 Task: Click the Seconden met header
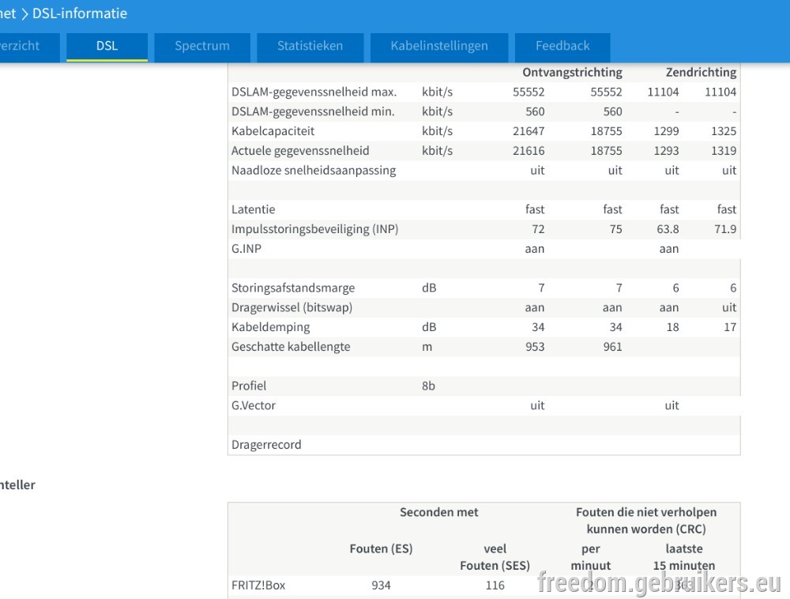438,512
